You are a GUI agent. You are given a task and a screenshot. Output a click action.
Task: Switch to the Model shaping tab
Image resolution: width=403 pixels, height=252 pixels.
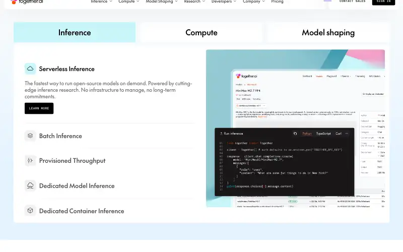tap(328, 32)
